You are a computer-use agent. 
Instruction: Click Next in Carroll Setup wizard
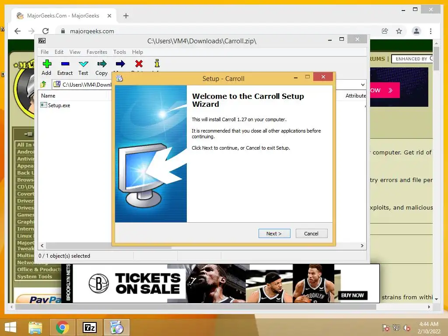[x=274, y=234]
